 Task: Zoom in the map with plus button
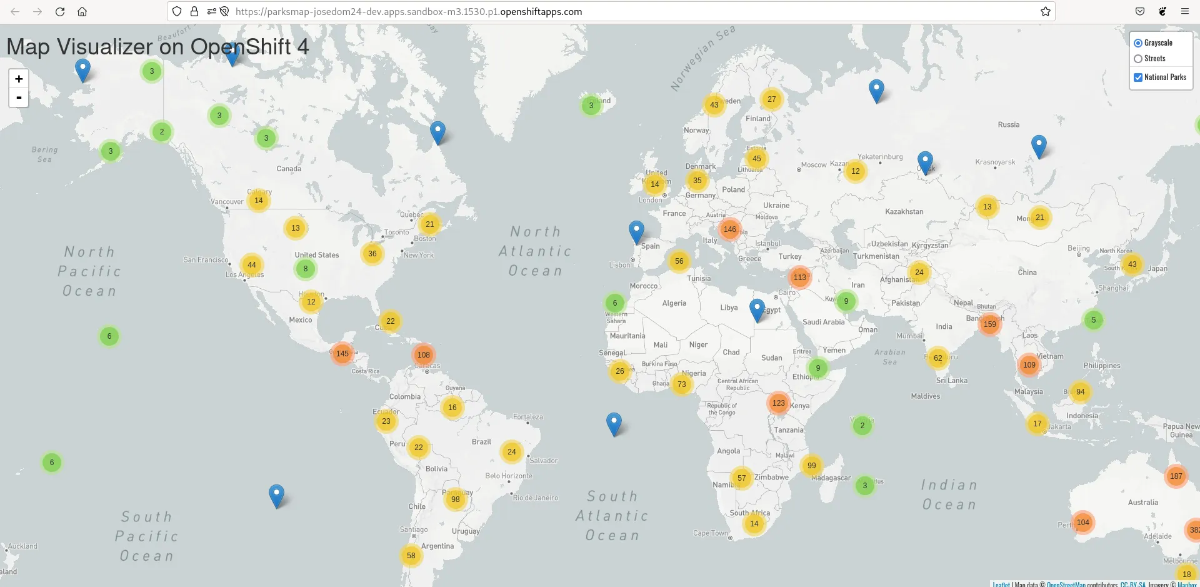click(x=19, y=79)
